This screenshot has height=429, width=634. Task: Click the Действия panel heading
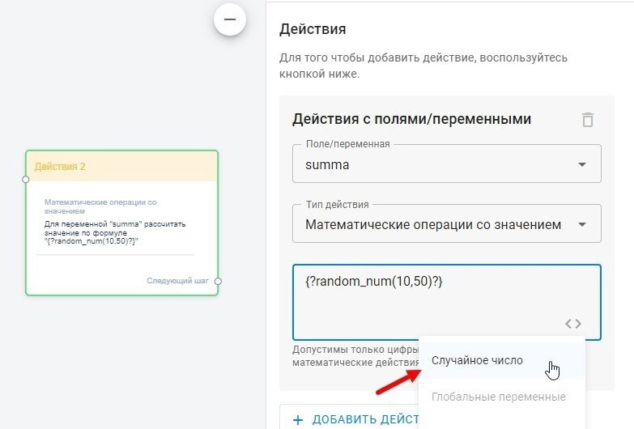(x=313, y=30)
